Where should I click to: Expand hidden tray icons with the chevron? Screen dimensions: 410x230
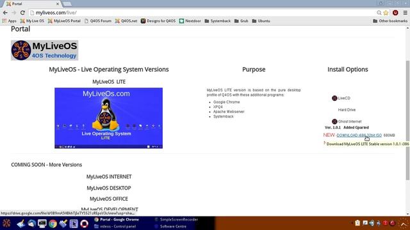pos(404,225)
